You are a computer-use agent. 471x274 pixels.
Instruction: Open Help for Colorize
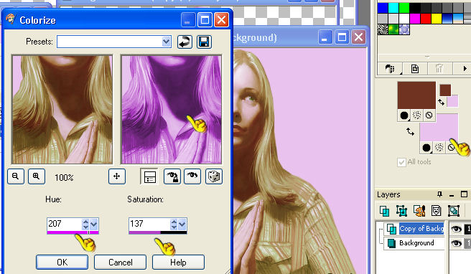178,263
